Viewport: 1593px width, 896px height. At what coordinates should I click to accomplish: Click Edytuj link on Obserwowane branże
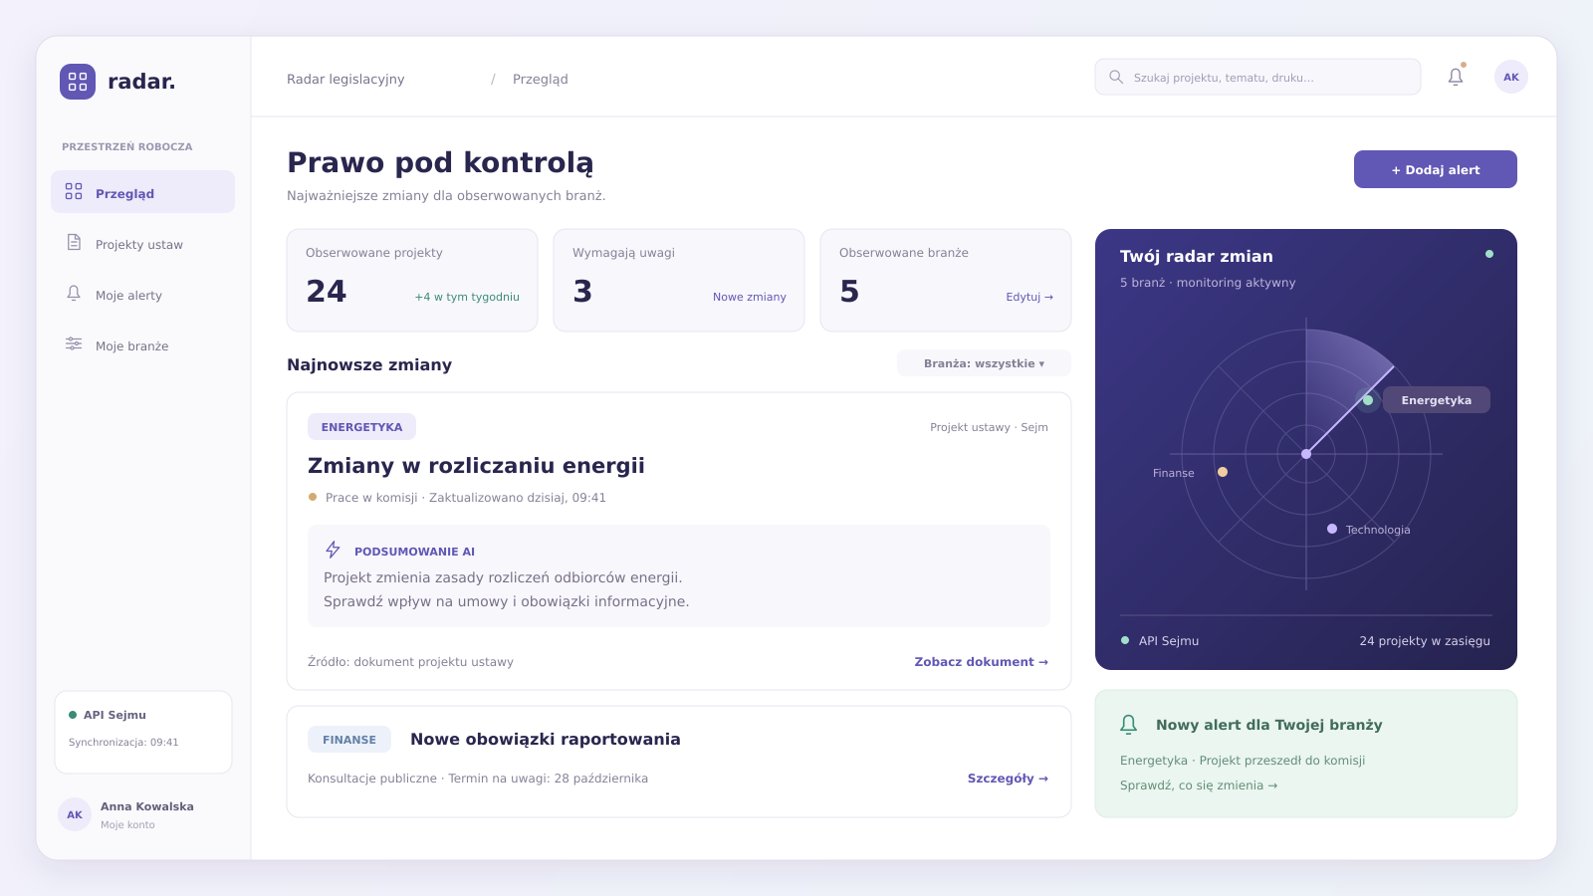(1029, 297)
